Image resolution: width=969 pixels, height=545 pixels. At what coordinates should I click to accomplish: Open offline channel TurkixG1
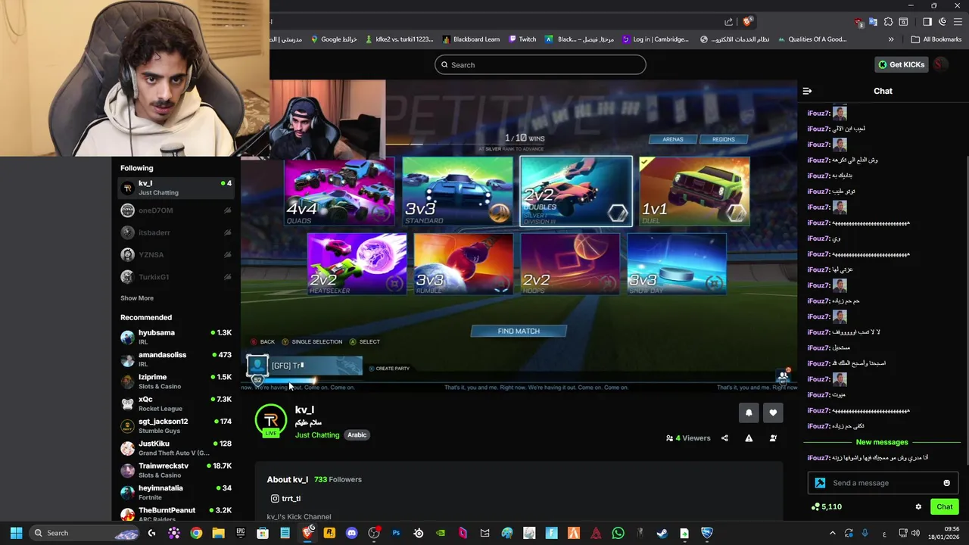pos(176,277)
